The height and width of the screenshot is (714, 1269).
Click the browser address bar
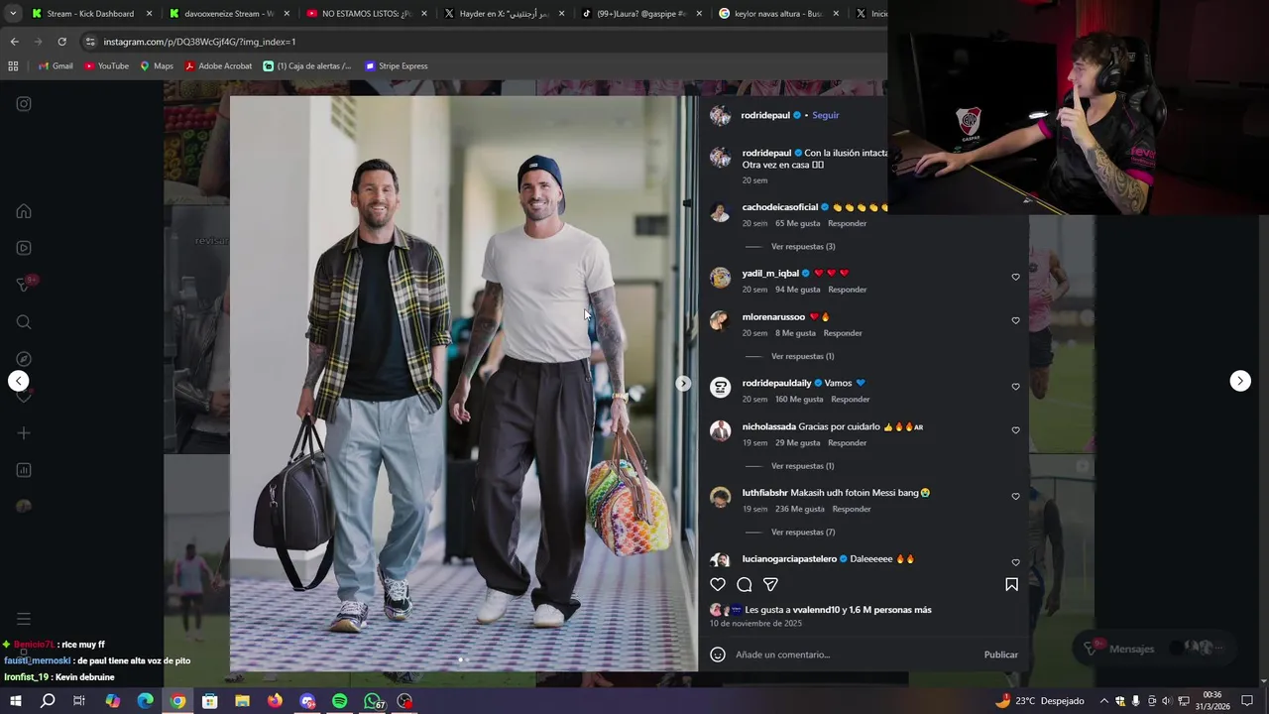tap(486, 42)
